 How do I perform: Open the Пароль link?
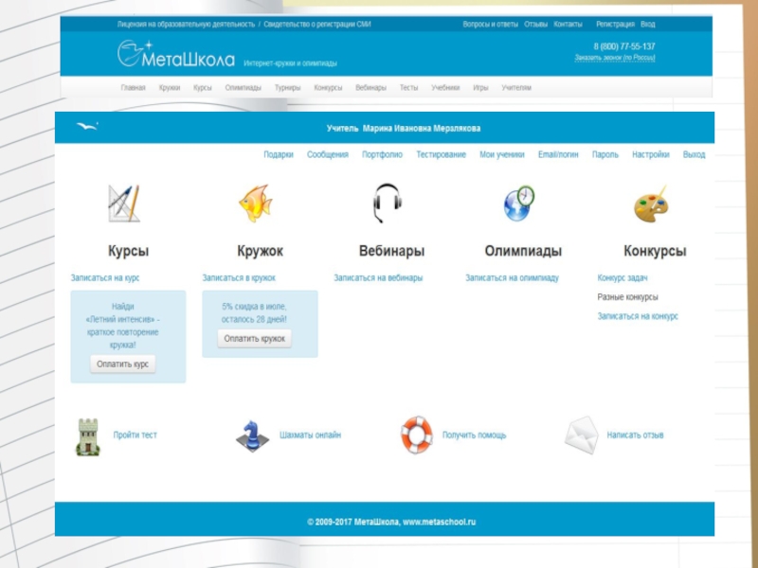pyautogui.click(x=605, y=154)
